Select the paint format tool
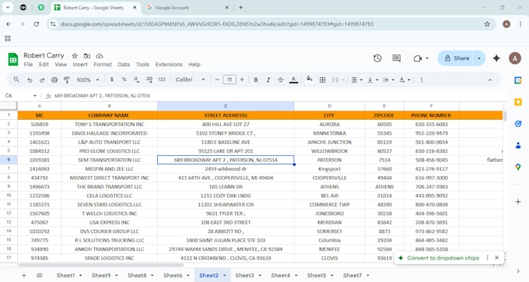The width and height of the screenshot is (529, 282). point(67,80)
